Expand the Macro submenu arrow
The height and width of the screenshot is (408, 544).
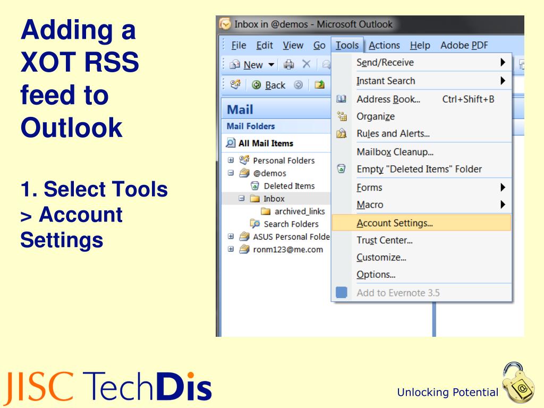[x=503, y=205]
